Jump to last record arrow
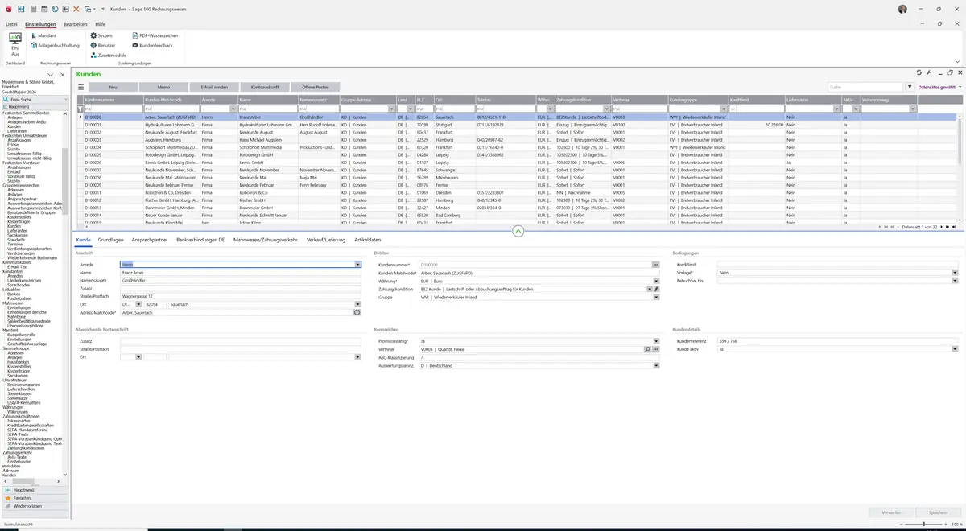 [x=953, y=228]
